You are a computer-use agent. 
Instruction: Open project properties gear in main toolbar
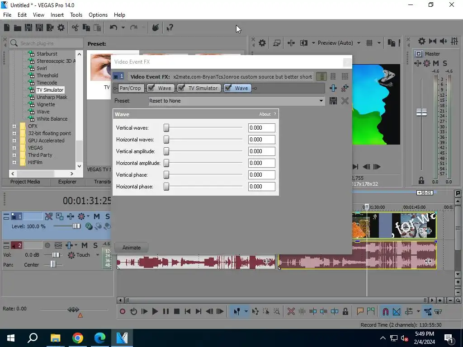[x=61, y=28]
